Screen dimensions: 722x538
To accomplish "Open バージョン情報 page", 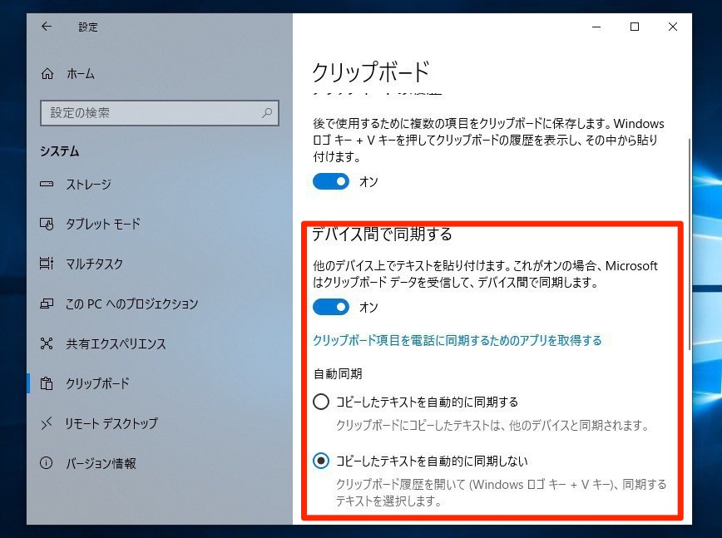I will click(x=101, y=463).
